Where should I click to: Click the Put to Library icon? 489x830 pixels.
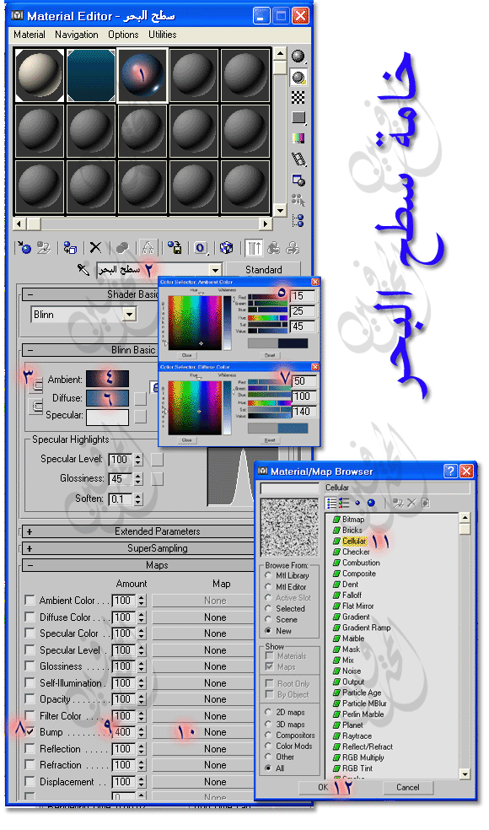point(175,248)
